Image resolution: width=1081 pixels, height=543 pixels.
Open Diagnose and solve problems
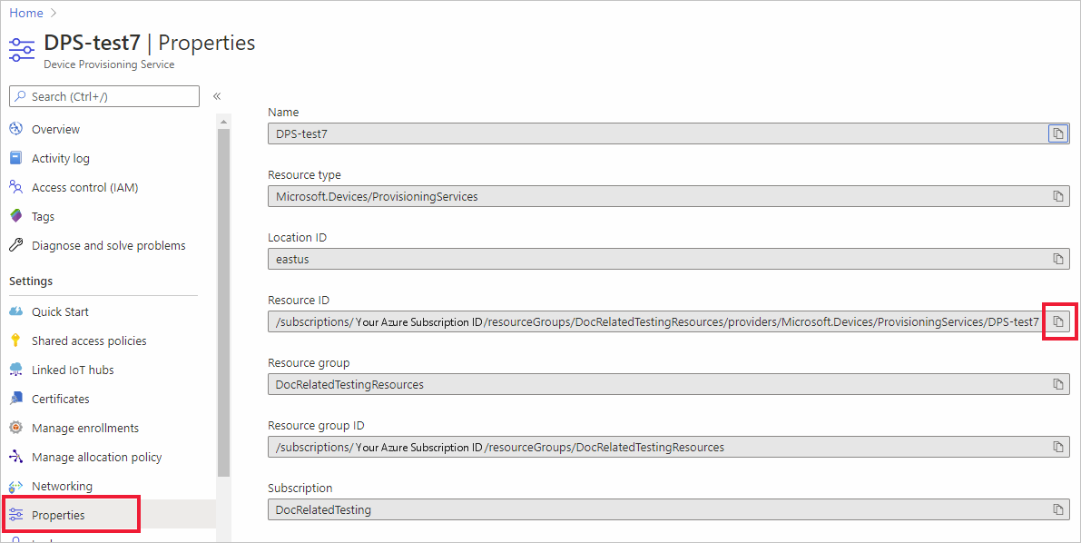pos(108,246)
